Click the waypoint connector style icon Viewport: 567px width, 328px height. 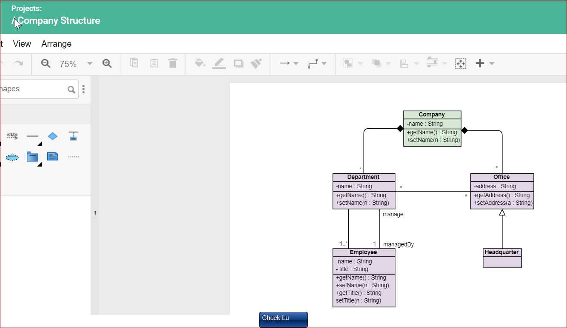point(313,63)
